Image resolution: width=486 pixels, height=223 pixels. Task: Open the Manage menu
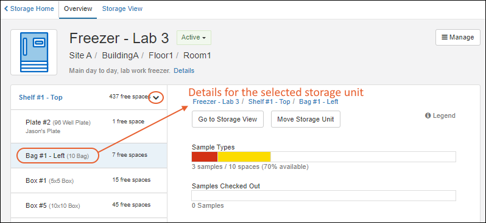tap(458, 38)
